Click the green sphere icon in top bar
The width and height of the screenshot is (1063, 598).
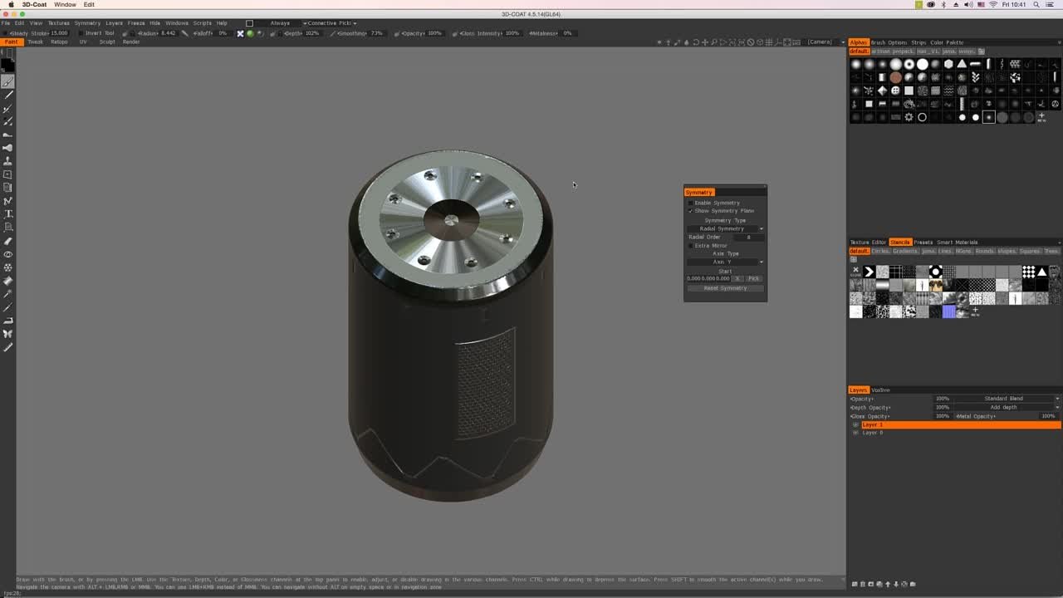coord(250,33)
